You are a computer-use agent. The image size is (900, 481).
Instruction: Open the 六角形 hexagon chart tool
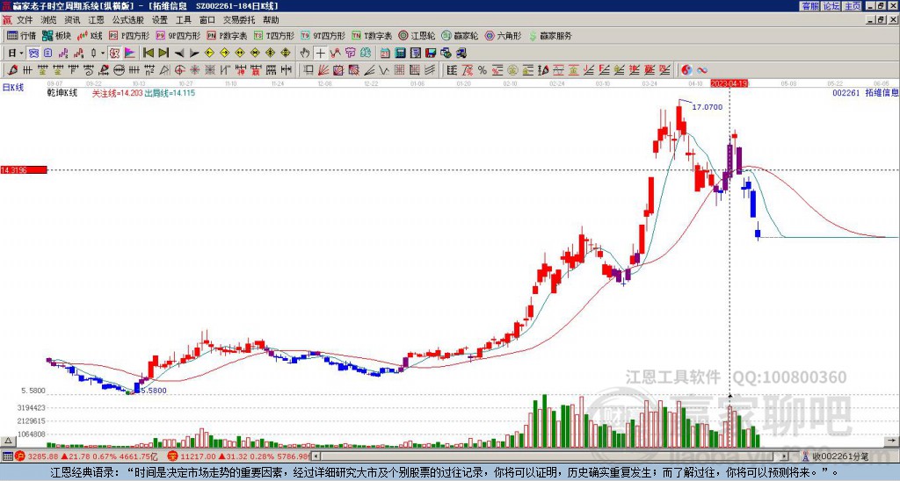pyautogui.click(x=504, y=35)
